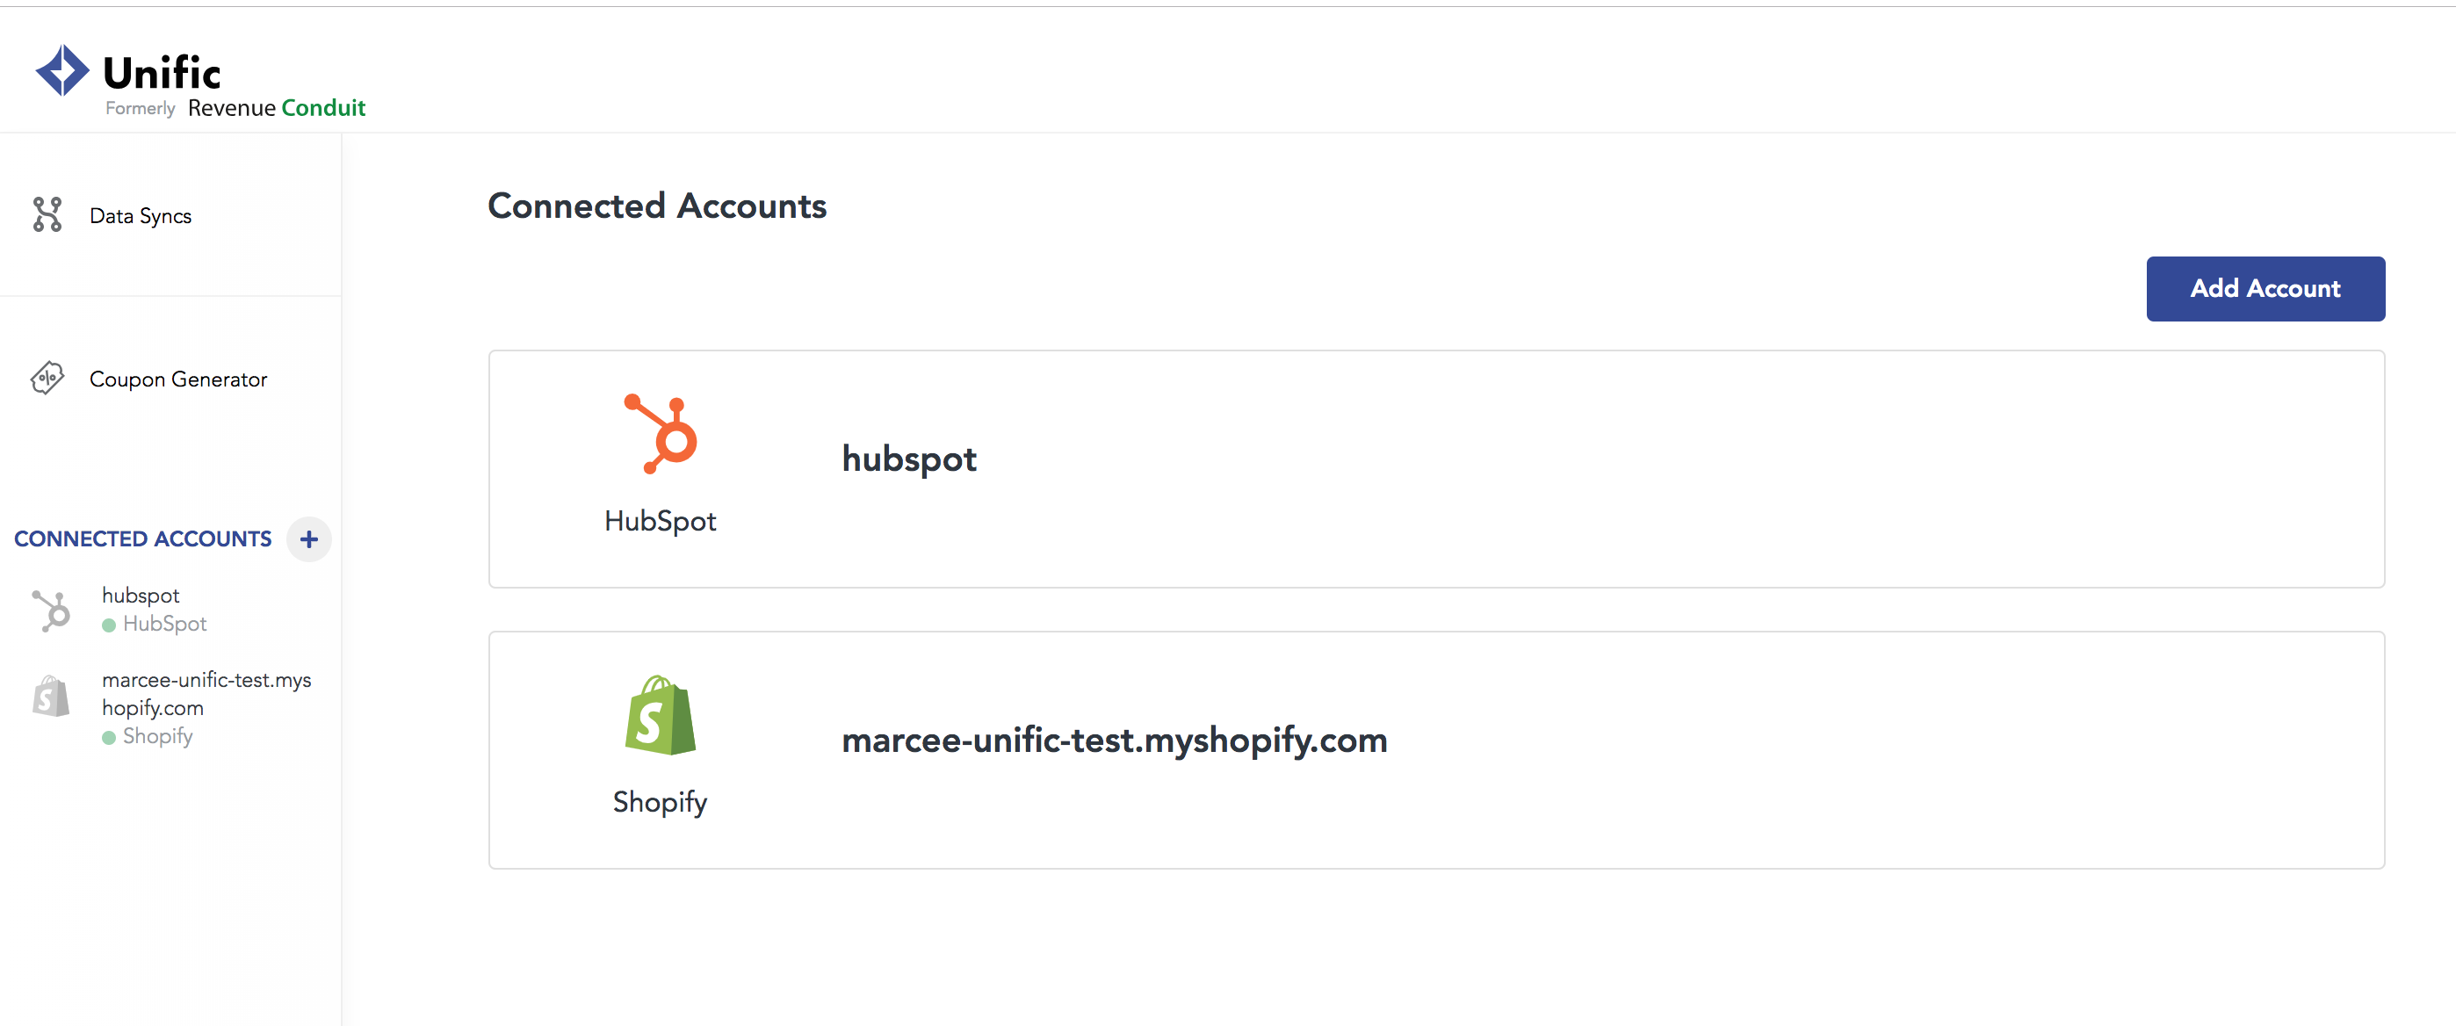Click the grey HubSpot sidebar icon
Screen dimensions: 2456x1026
tap(52, 611)
